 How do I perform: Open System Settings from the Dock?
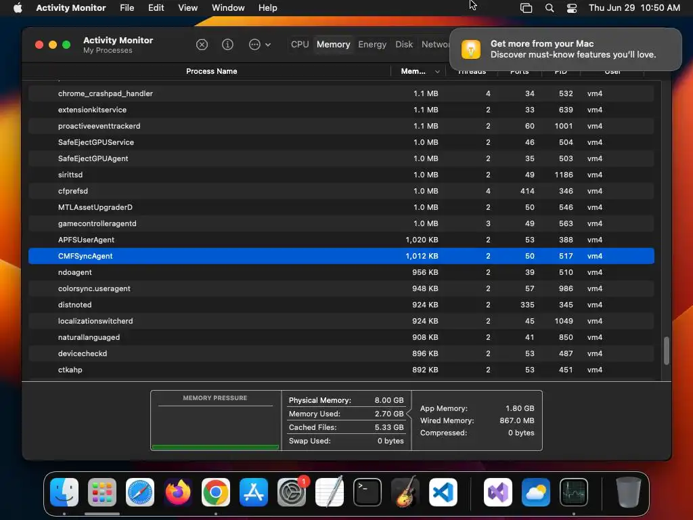coord(292,492)
